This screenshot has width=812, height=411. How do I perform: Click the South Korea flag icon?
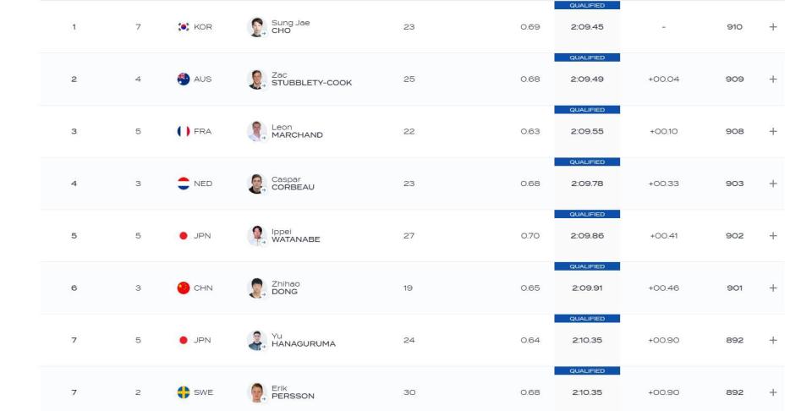pos(184,27)
